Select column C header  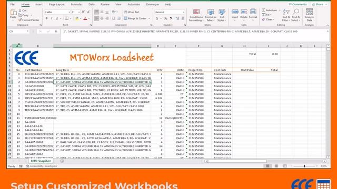[102, 46]
